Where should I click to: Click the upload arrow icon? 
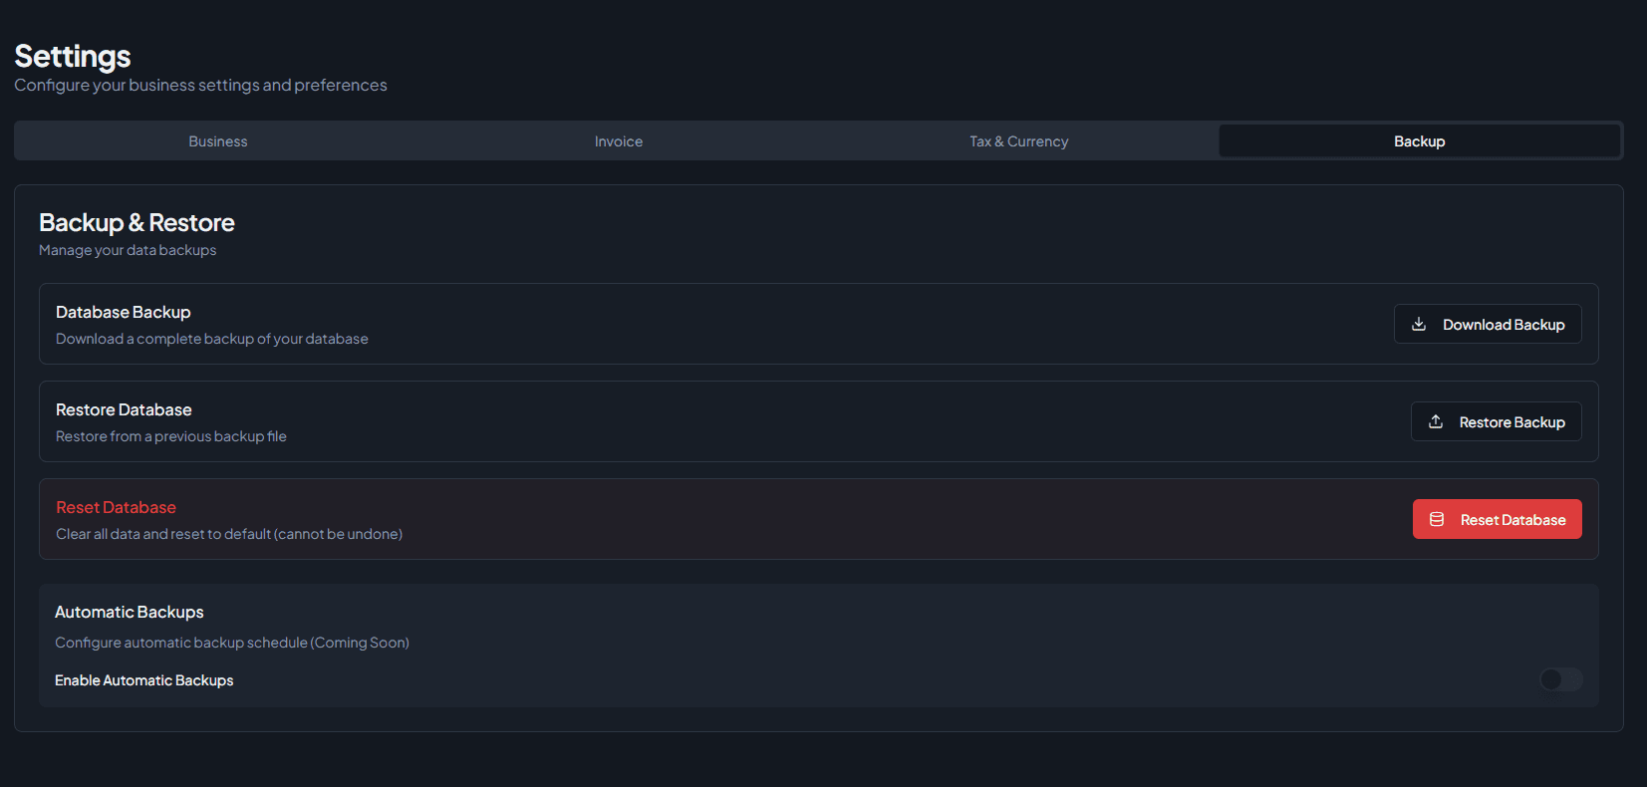pos(1436,421)
